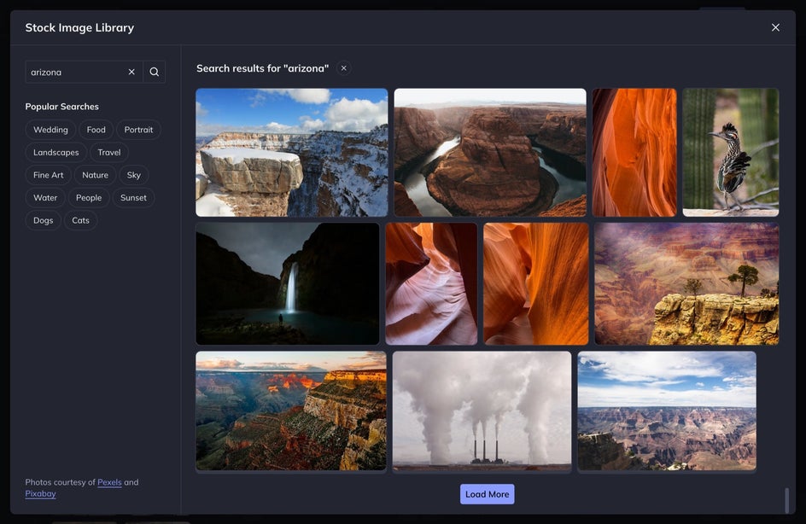Select the Nature popular search
806x524 pixels.
point(95,175)
